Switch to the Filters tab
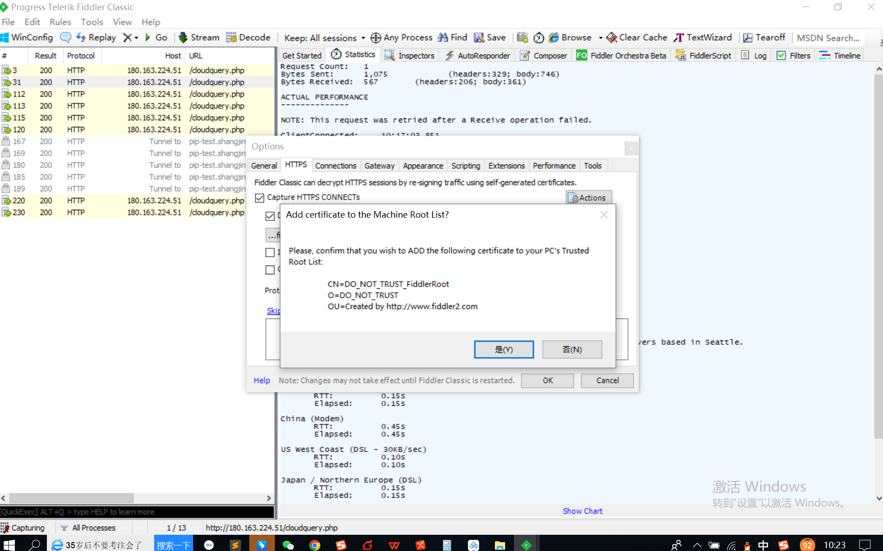883x551 pixels. pyautogui.click(x=793, y=56)
